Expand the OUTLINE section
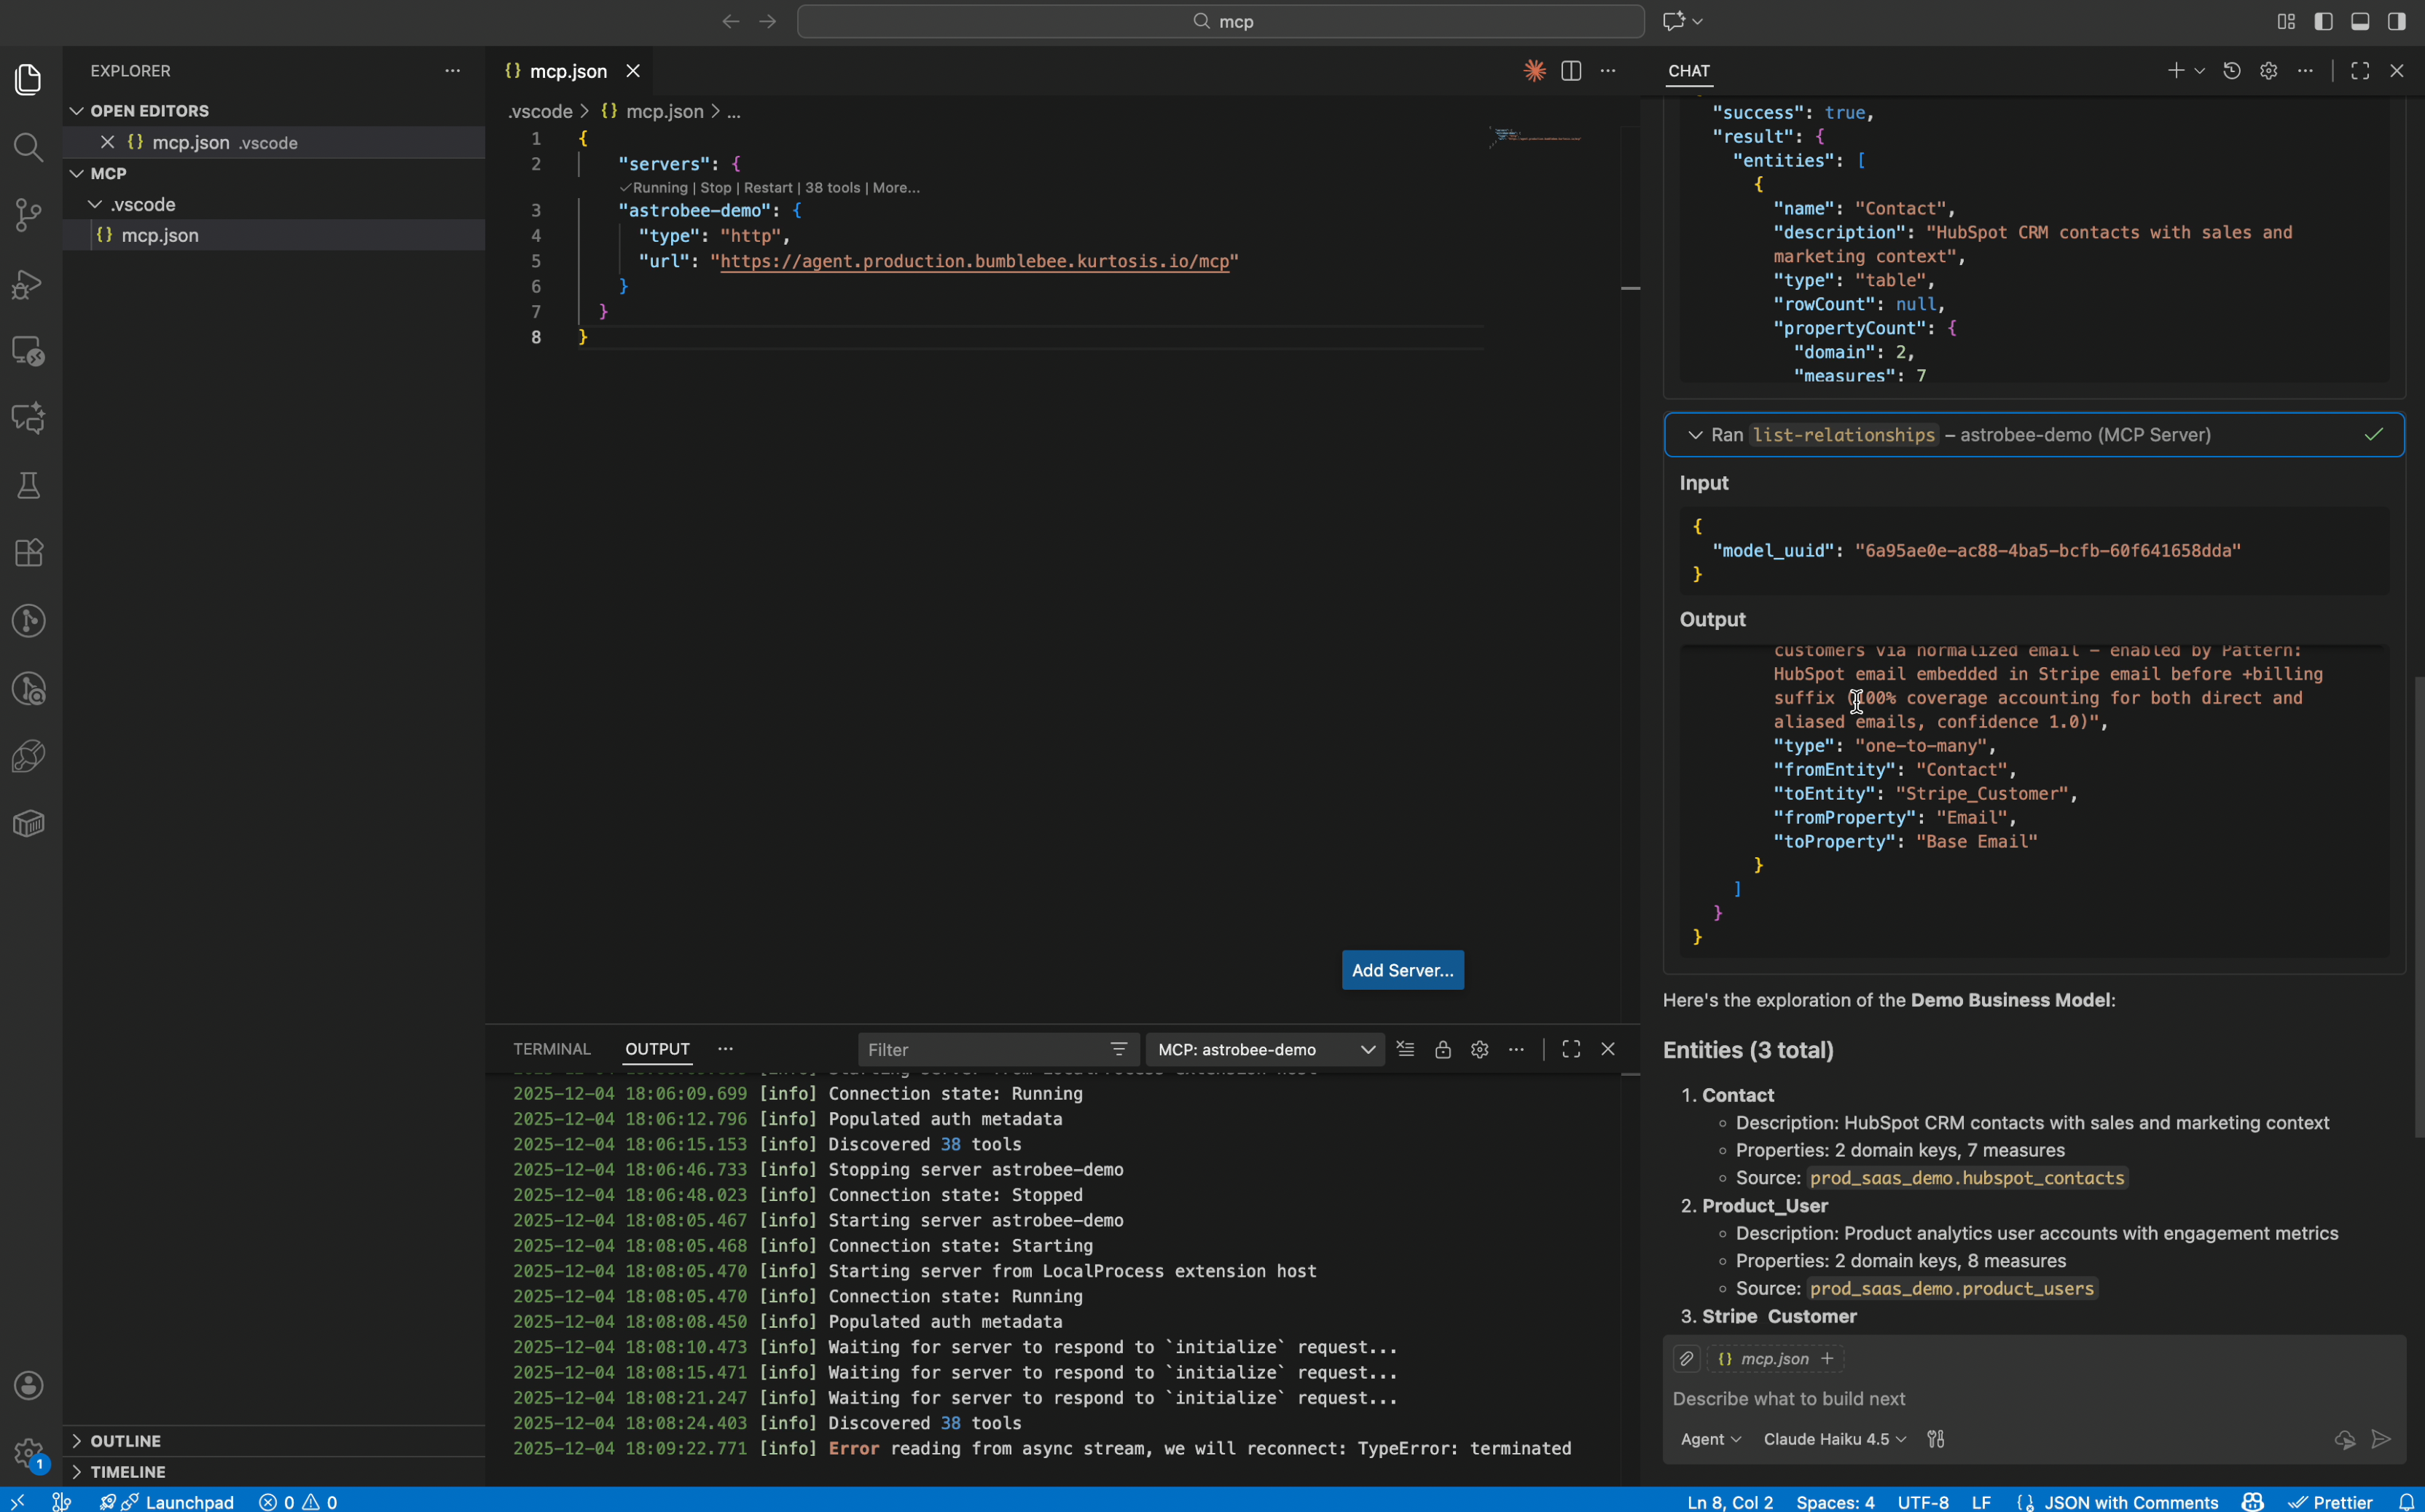This screenshot has width=2425, height=1512. 124,1441
